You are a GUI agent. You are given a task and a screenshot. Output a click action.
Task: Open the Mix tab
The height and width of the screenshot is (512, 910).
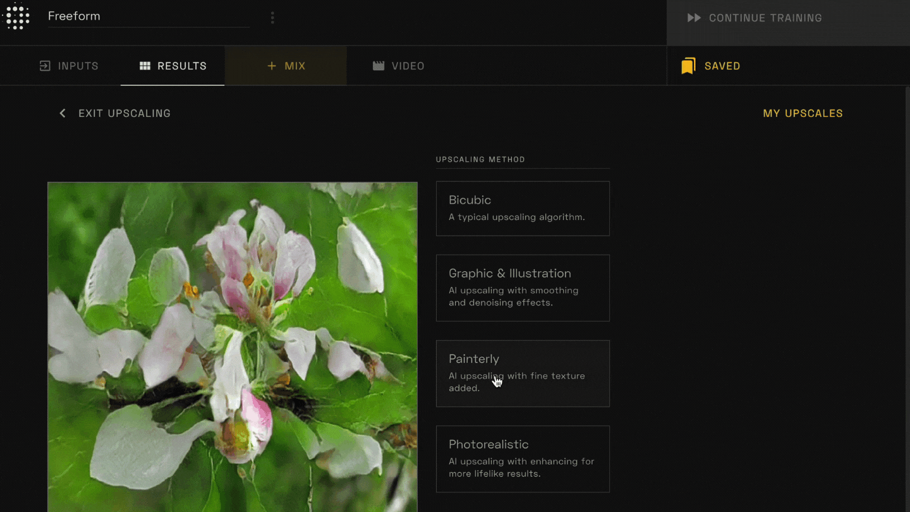pyautogui.click(x=286, y=66)
